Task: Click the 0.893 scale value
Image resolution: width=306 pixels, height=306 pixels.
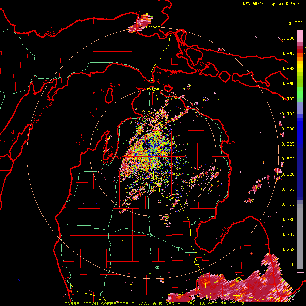Action: click(288, 68)
